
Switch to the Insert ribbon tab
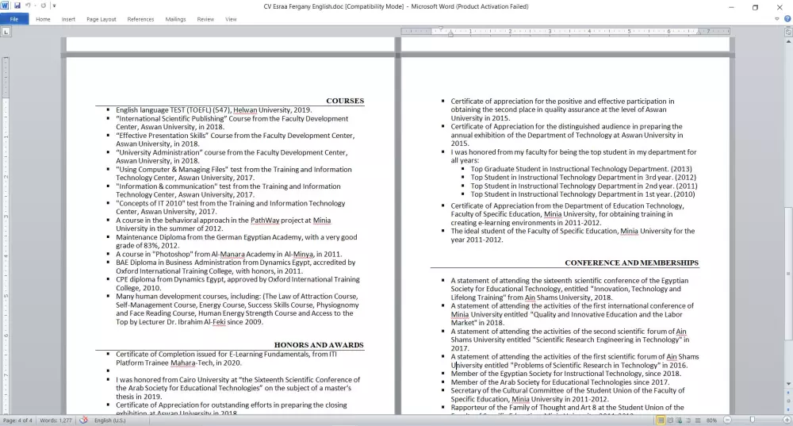pos(68,19)
